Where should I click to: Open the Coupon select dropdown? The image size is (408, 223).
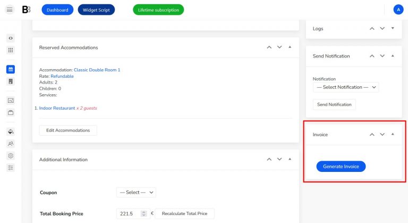(x=136, y=192)
